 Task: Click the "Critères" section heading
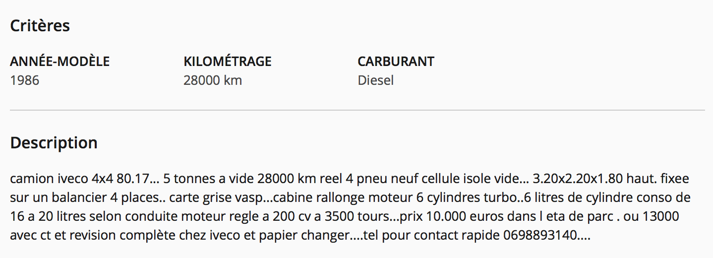(40, 26)
